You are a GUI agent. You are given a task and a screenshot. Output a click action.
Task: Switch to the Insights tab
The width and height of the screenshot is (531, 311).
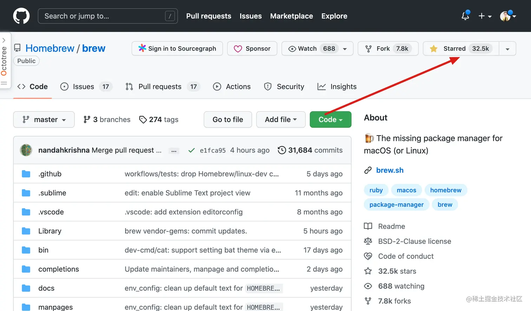[337, 87]
